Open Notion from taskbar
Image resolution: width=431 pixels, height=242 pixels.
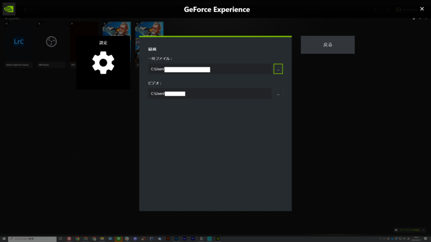tap(201, 239)
